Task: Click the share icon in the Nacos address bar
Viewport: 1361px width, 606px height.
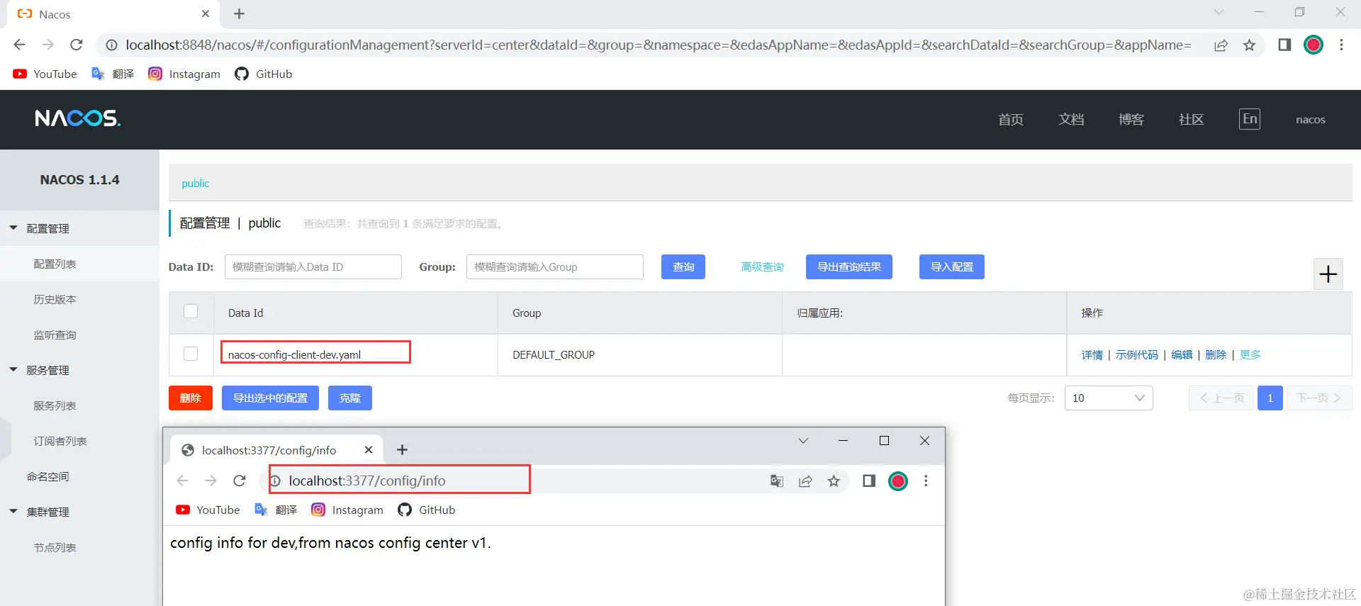Action: point(1221,45)
